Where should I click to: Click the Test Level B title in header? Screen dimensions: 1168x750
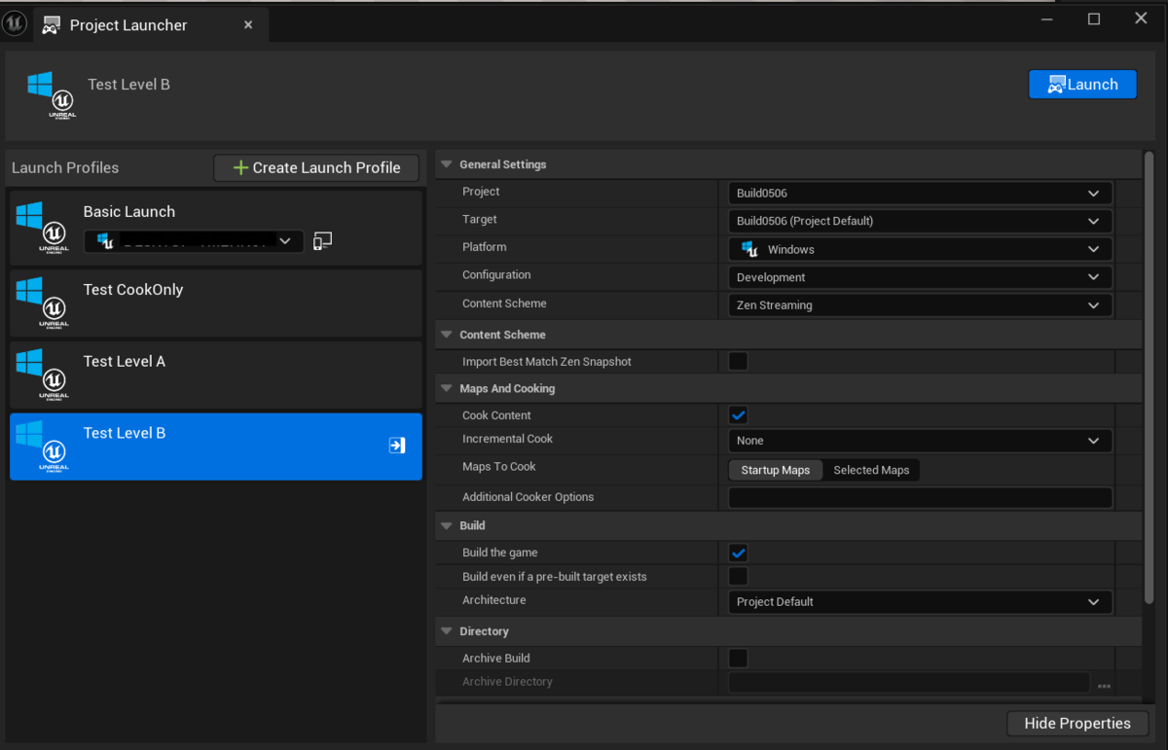[128, 85]
